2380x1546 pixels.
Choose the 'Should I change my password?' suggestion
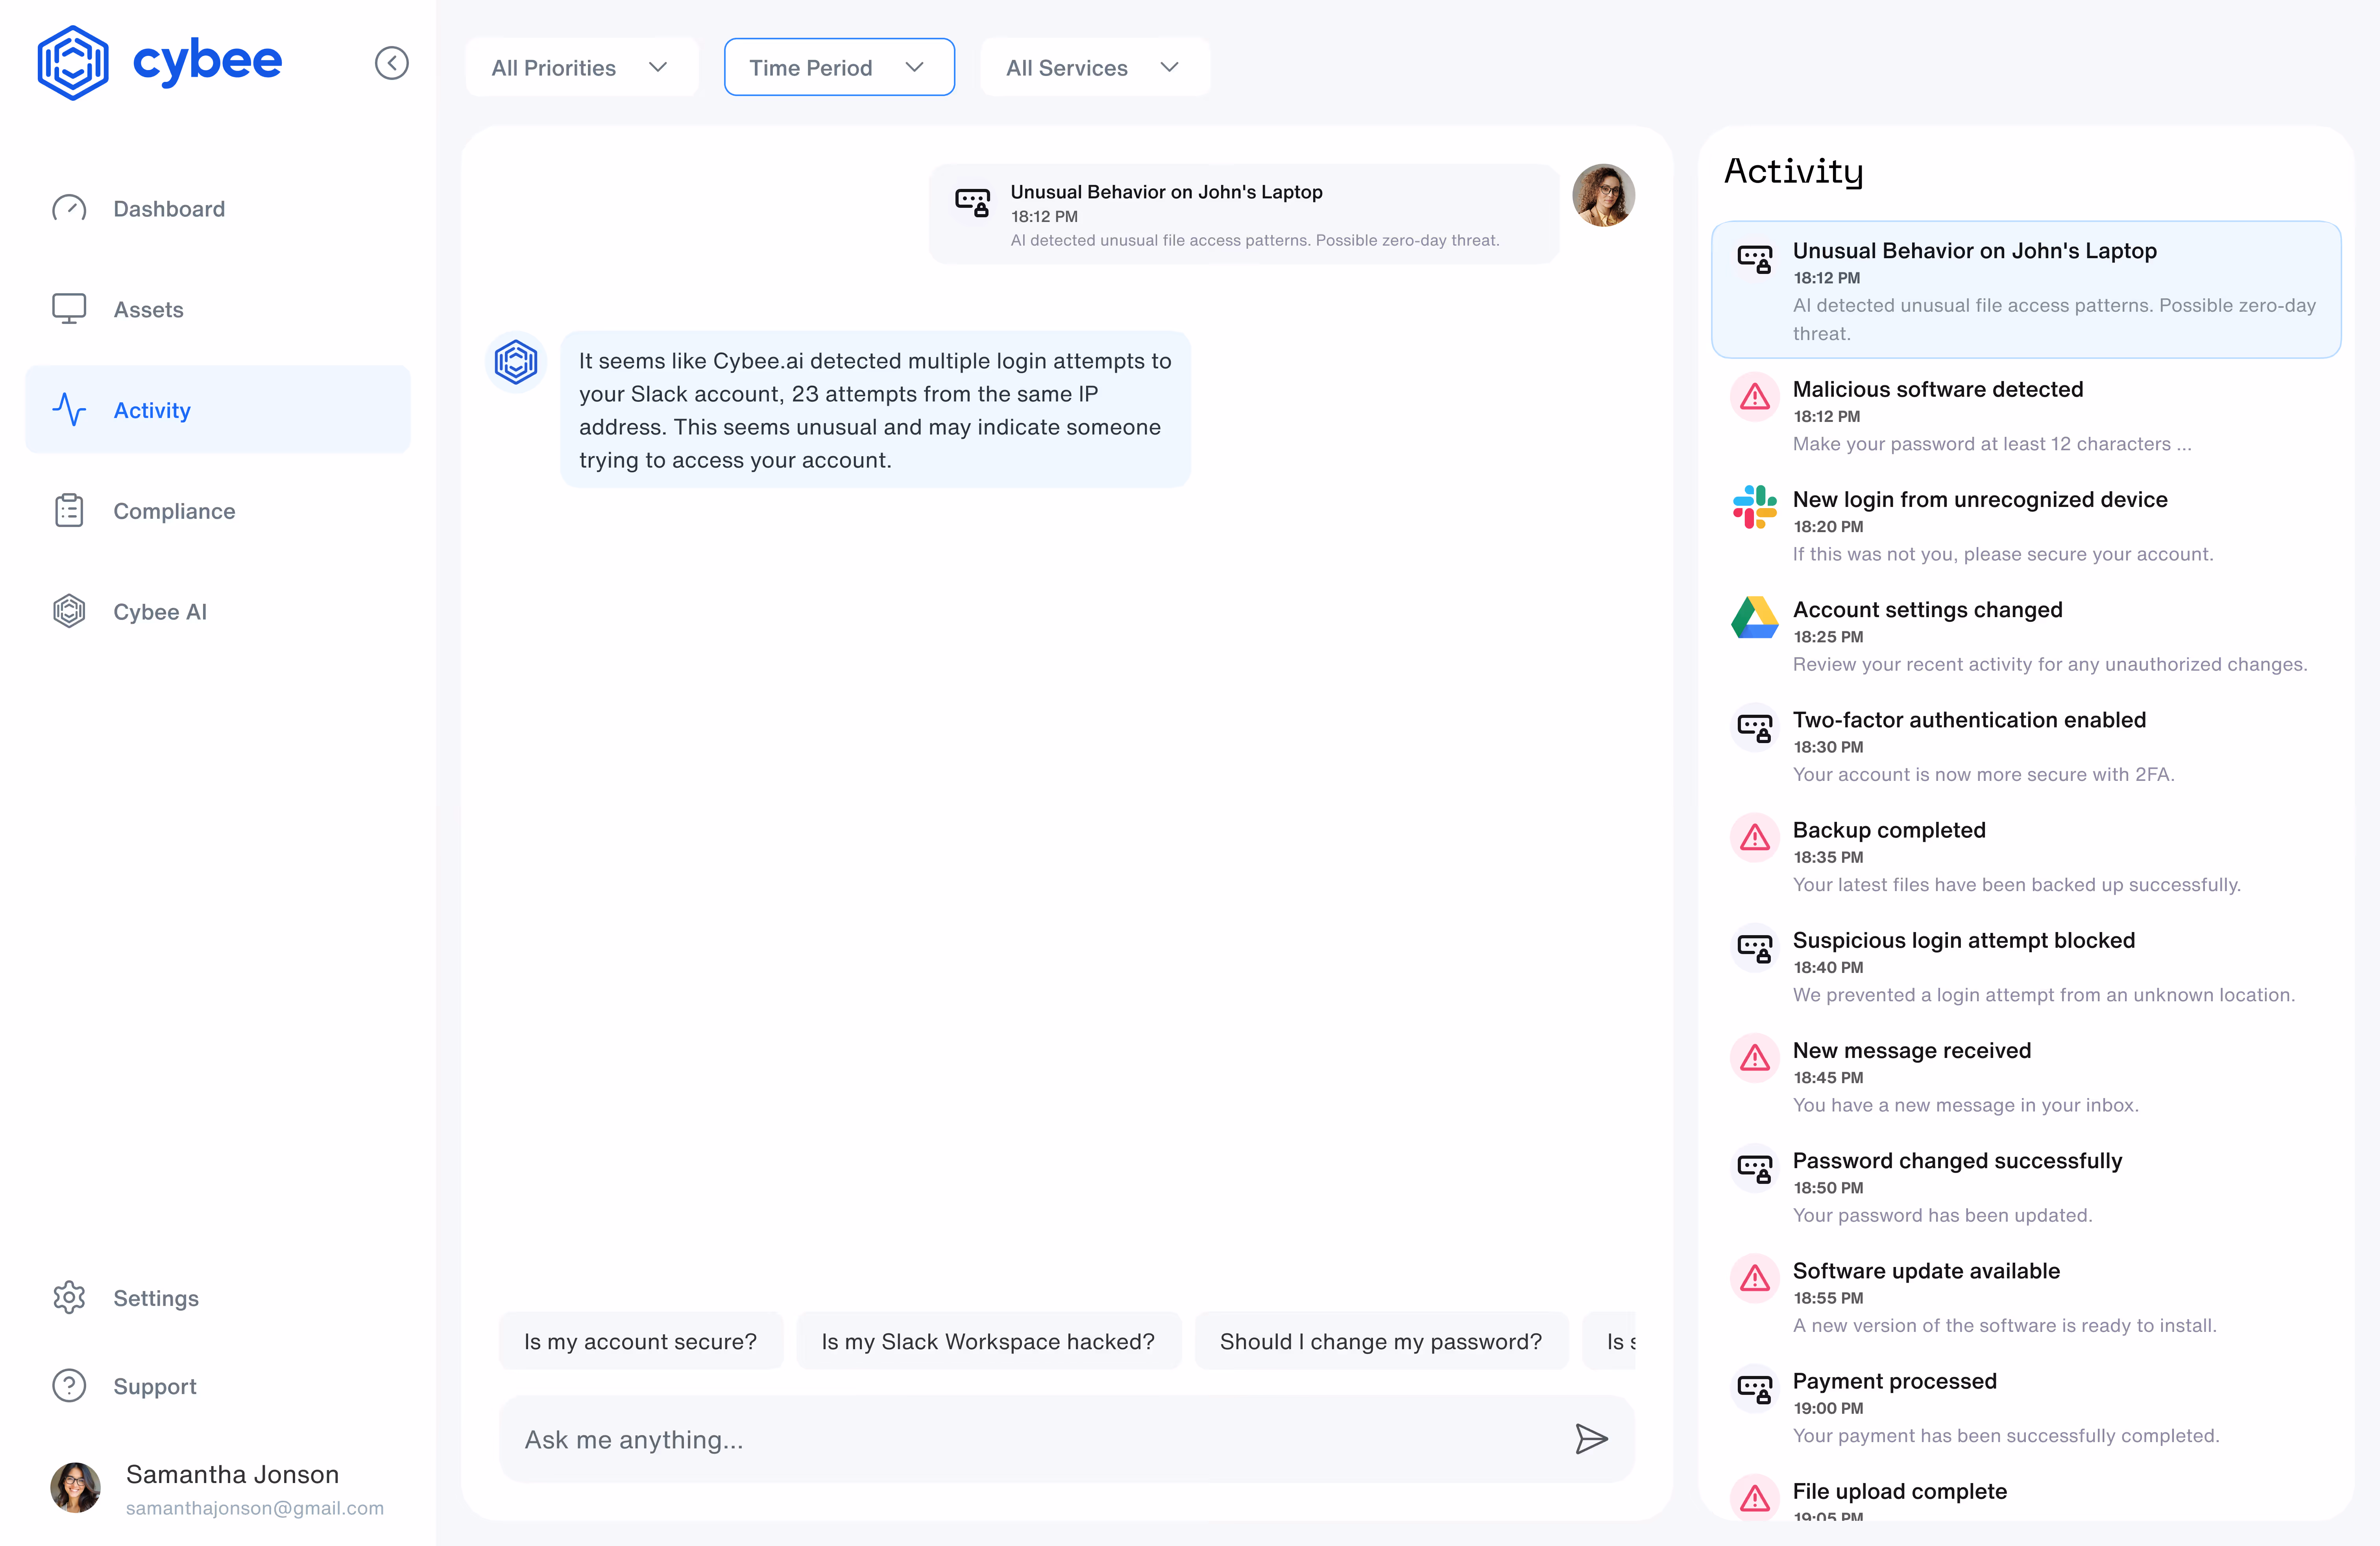1380,1341
